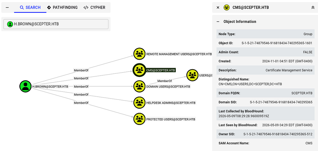Collapse all sections with double chevron
Image resolution: width=318 pixels, height=151 pixels.
(313, 8)
